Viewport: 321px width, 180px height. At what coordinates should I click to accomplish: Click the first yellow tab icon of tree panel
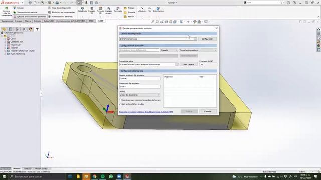[4, 29]
